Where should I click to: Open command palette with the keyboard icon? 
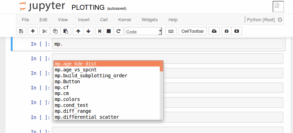pyautogui.click(x=171, y=31)
